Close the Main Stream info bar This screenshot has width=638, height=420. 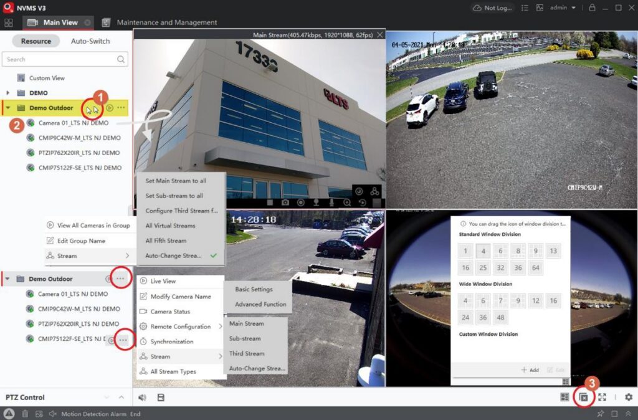tap(379, 35)
